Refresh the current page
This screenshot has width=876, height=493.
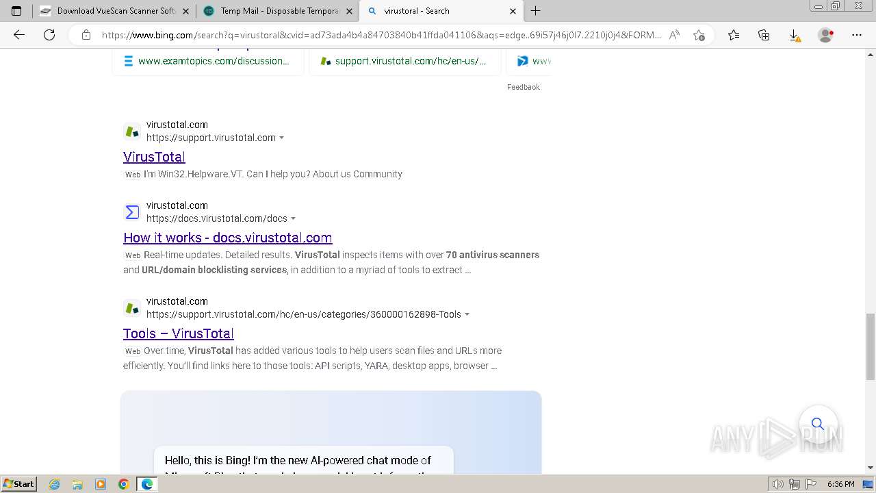tap(49, 35)
